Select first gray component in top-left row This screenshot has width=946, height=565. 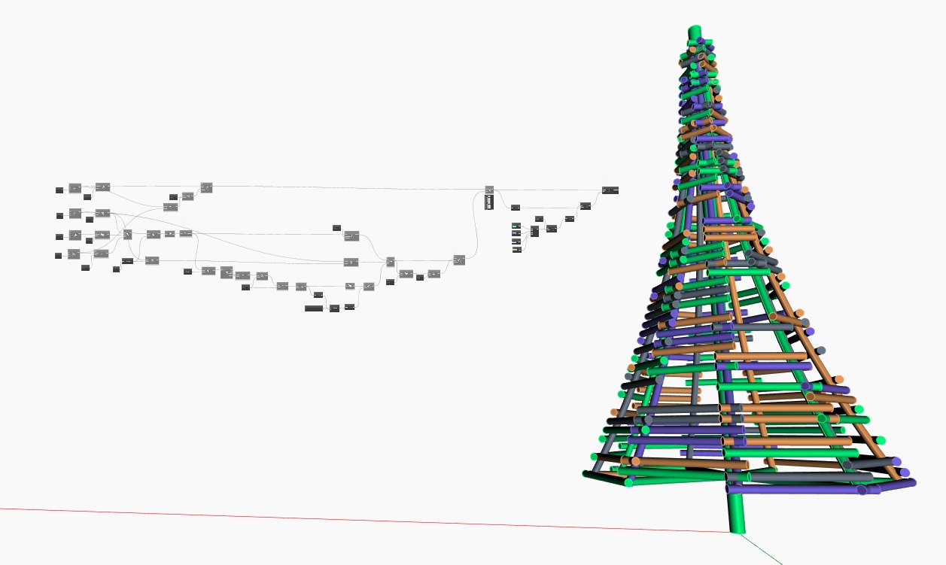point(75,188)
